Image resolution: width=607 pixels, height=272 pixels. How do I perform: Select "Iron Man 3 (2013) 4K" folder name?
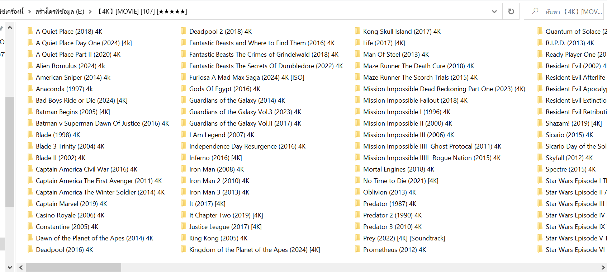click(219, 192)
